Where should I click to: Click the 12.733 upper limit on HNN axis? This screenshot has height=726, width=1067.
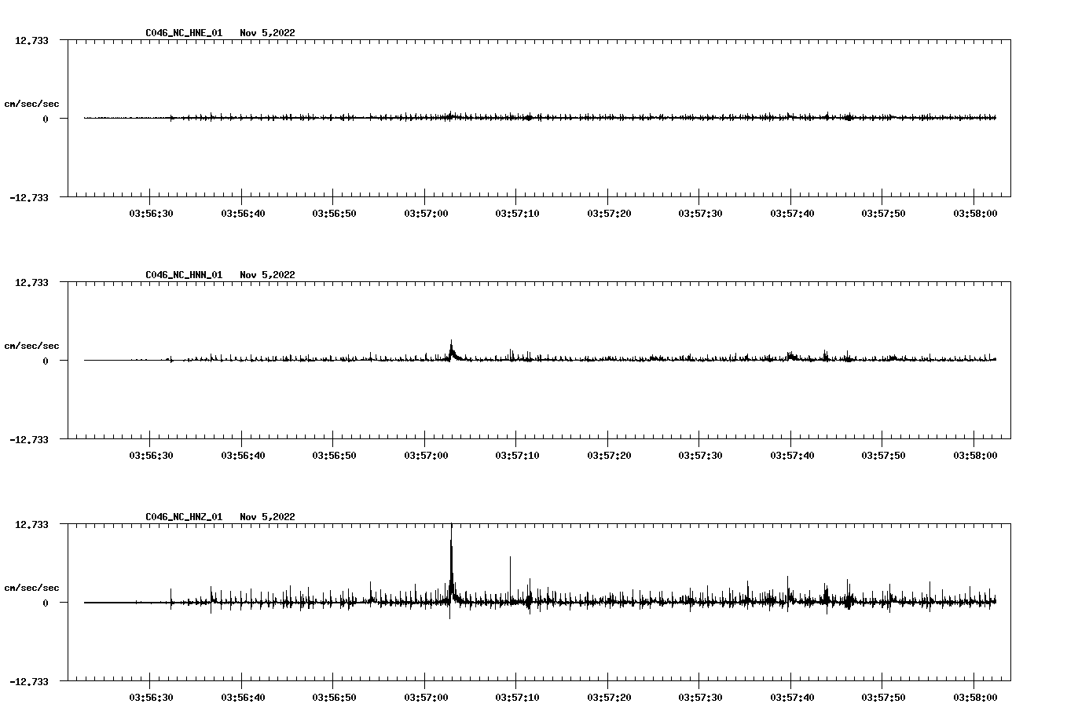31,283
